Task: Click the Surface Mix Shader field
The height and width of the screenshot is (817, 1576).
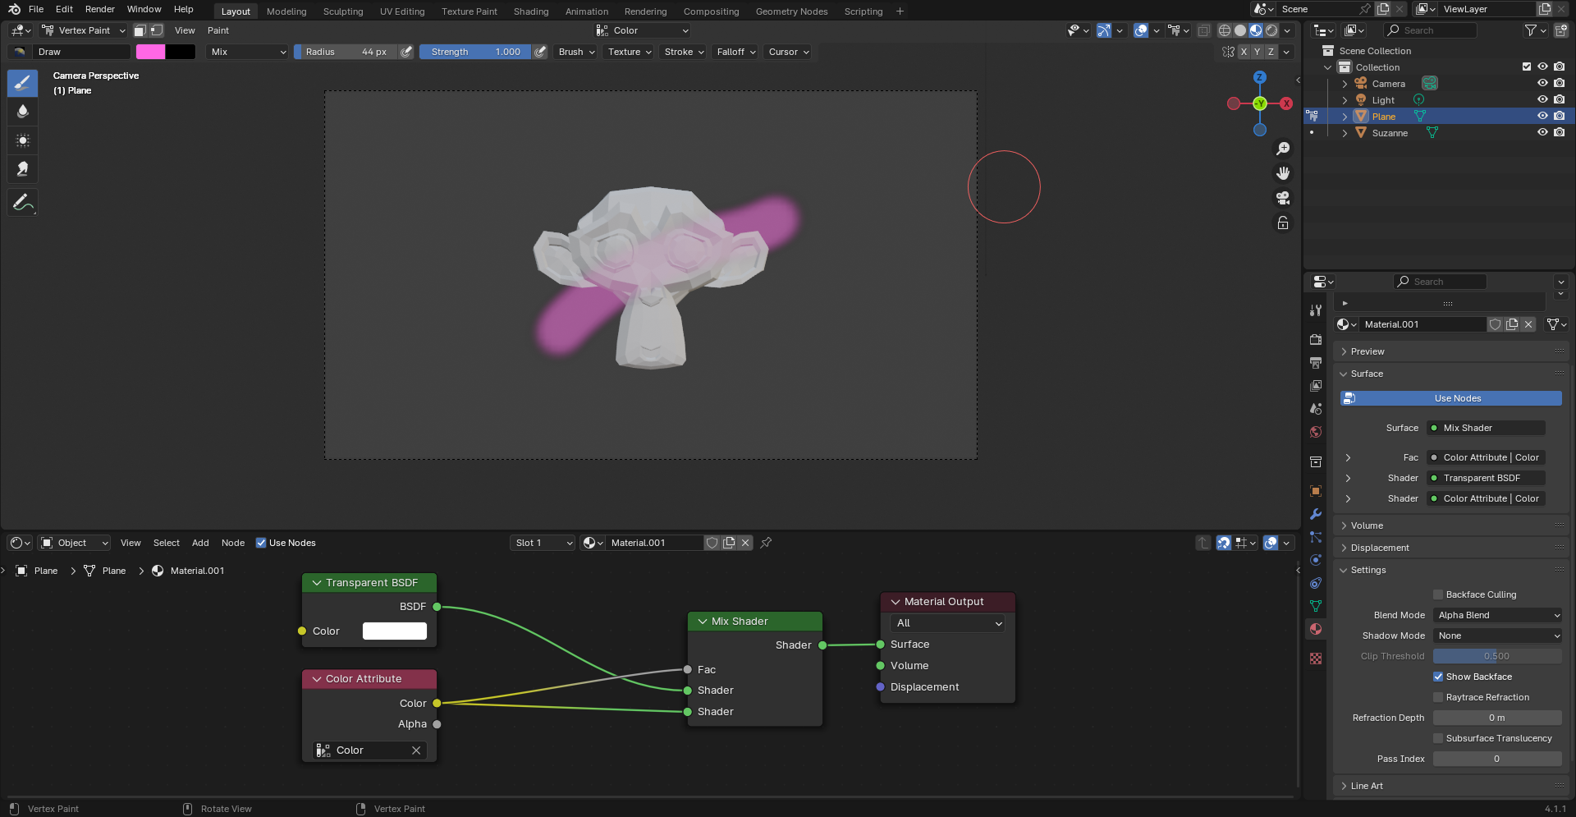Action: pos(1486,428)
